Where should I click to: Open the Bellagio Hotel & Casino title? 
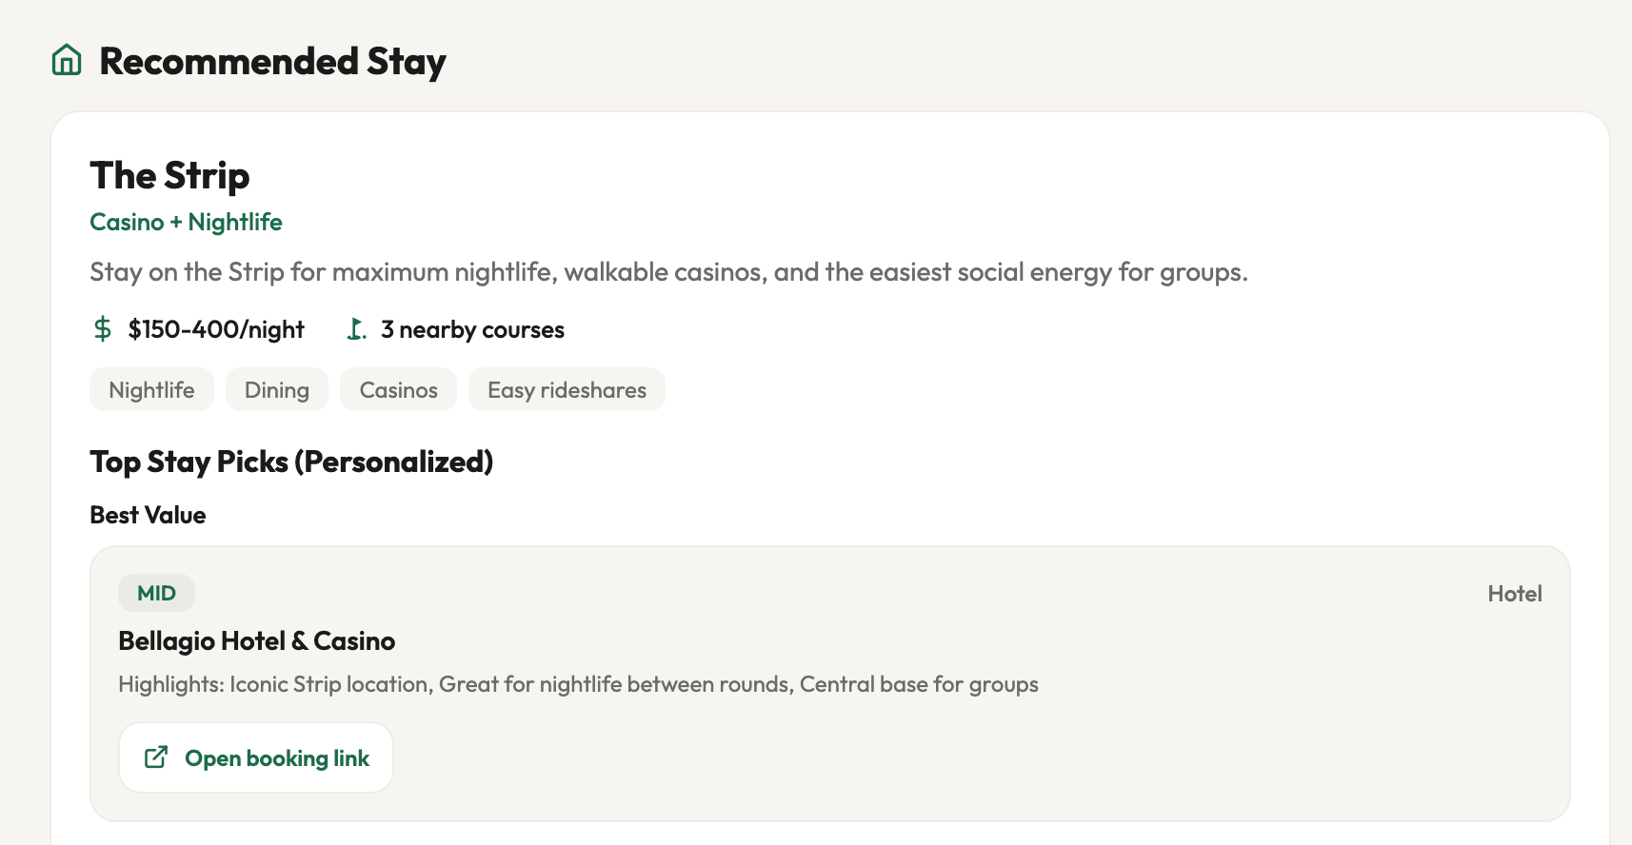(256, 641)
